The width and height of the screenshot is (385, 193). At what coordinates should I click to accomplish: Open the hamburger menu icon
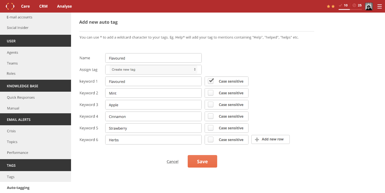point(379,6)
